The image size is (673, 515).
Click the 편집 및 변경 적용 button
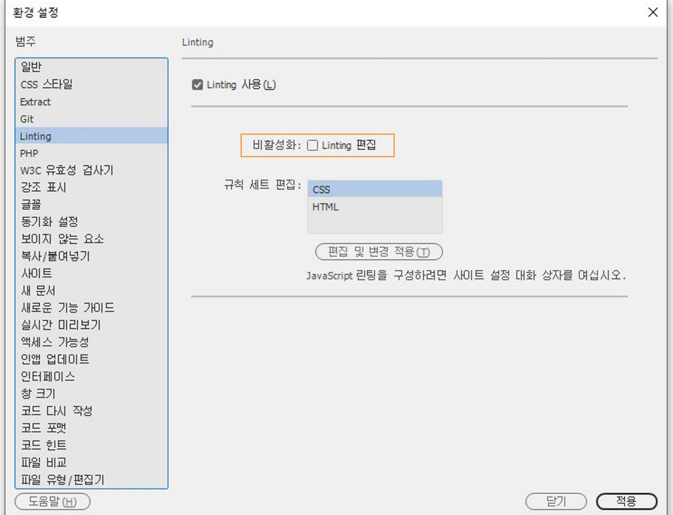coord(379,252)
